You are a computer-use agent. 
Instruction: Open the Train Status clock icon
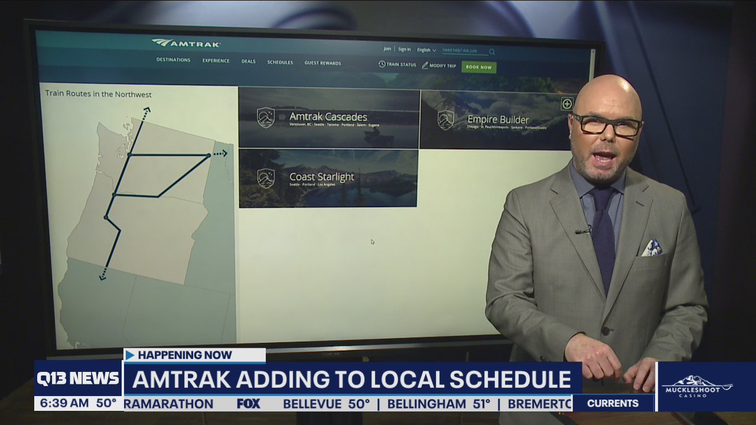382,64
